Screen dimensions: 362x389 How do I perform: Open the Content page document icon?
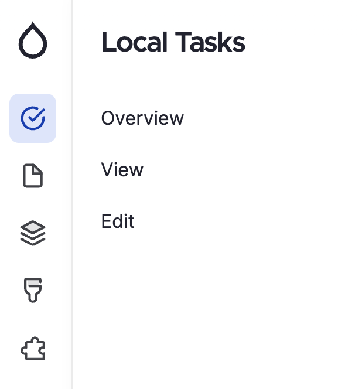(33, 176)
